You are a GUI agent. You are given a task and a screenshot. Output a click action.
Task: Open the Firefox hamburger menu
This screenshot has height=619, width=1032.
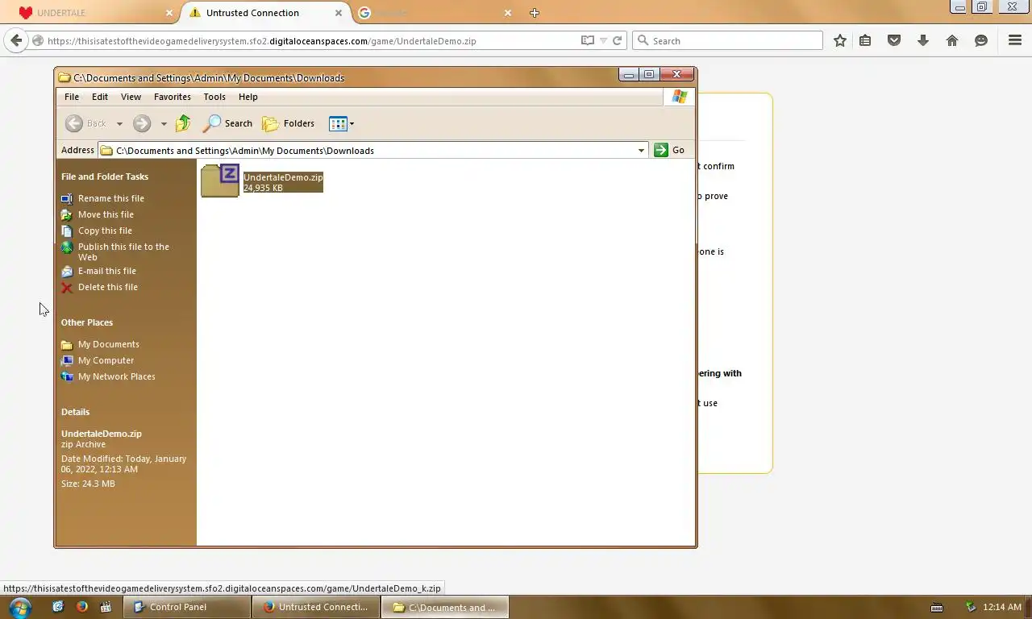(1015, 40)
